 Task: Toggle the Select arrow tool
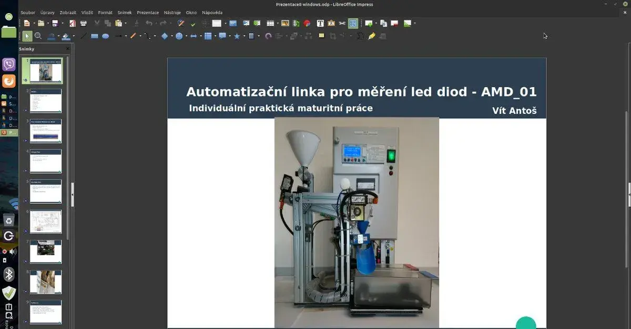click(x=27, y=36)
